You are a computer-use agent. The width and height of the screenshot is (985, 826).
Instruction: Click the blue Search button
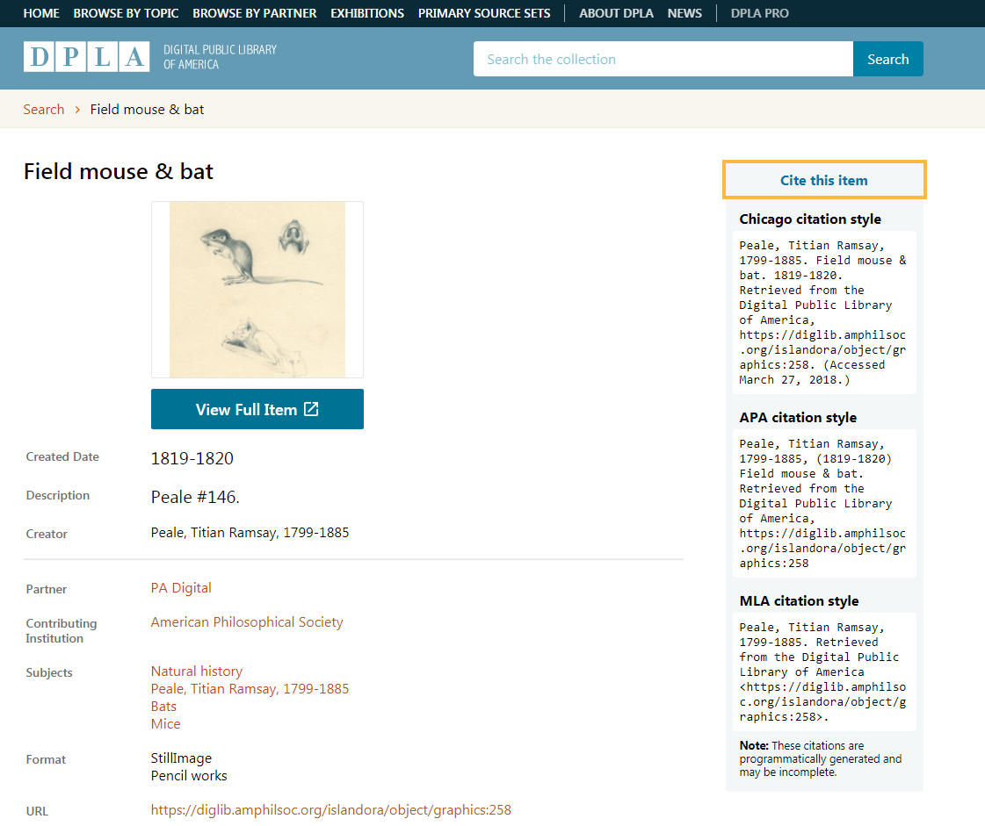coord(888,59)
